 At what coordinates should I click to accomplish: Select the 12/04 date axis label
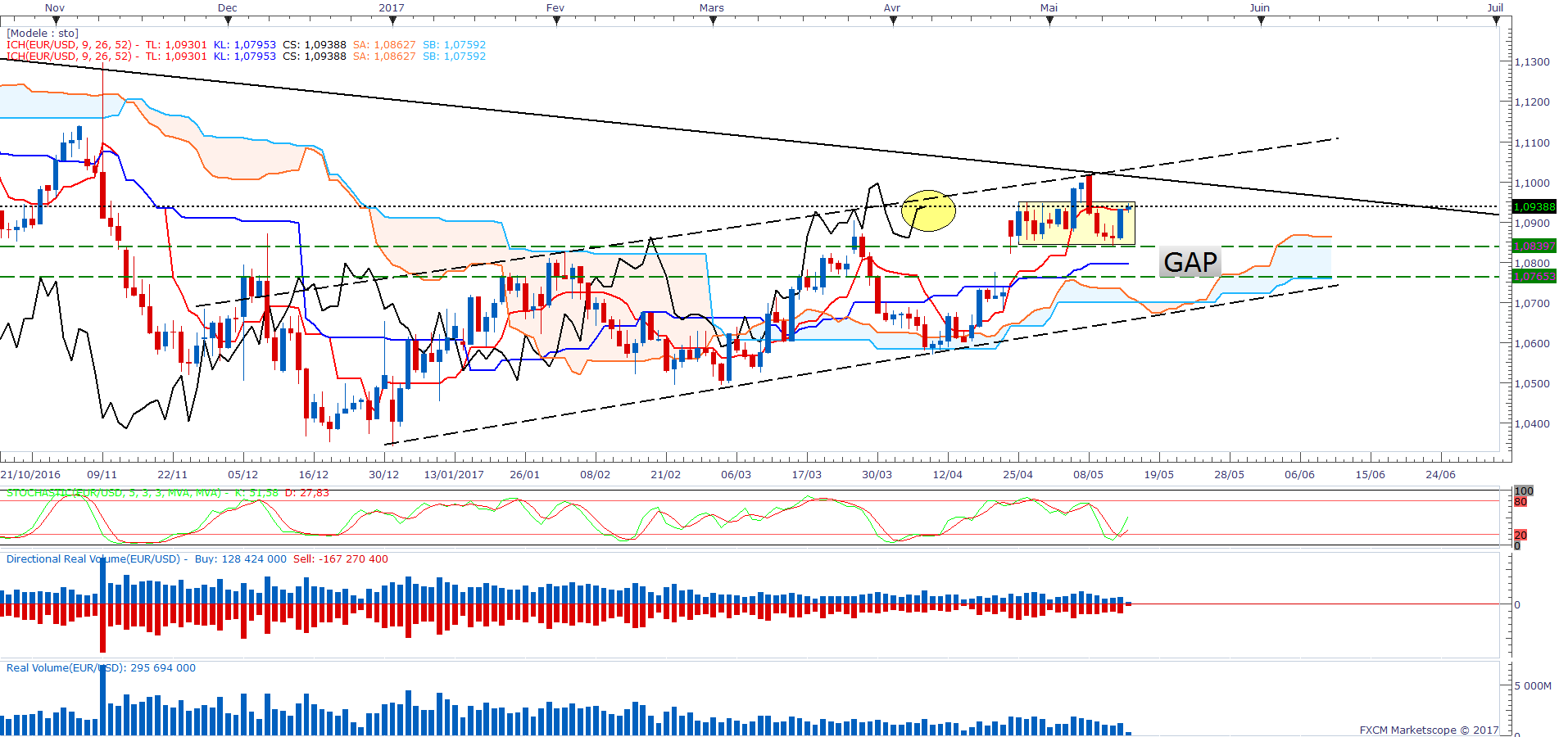tap(948, 475)
